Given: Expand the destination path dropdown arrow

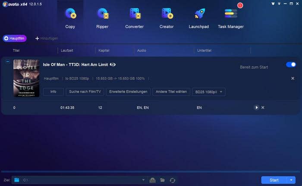Looking at the screenshot, I should 143,180.
